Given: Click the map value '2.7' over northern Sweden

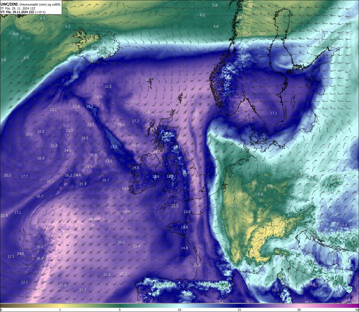Looking at the screenshot, I should (x=263, y=34).
